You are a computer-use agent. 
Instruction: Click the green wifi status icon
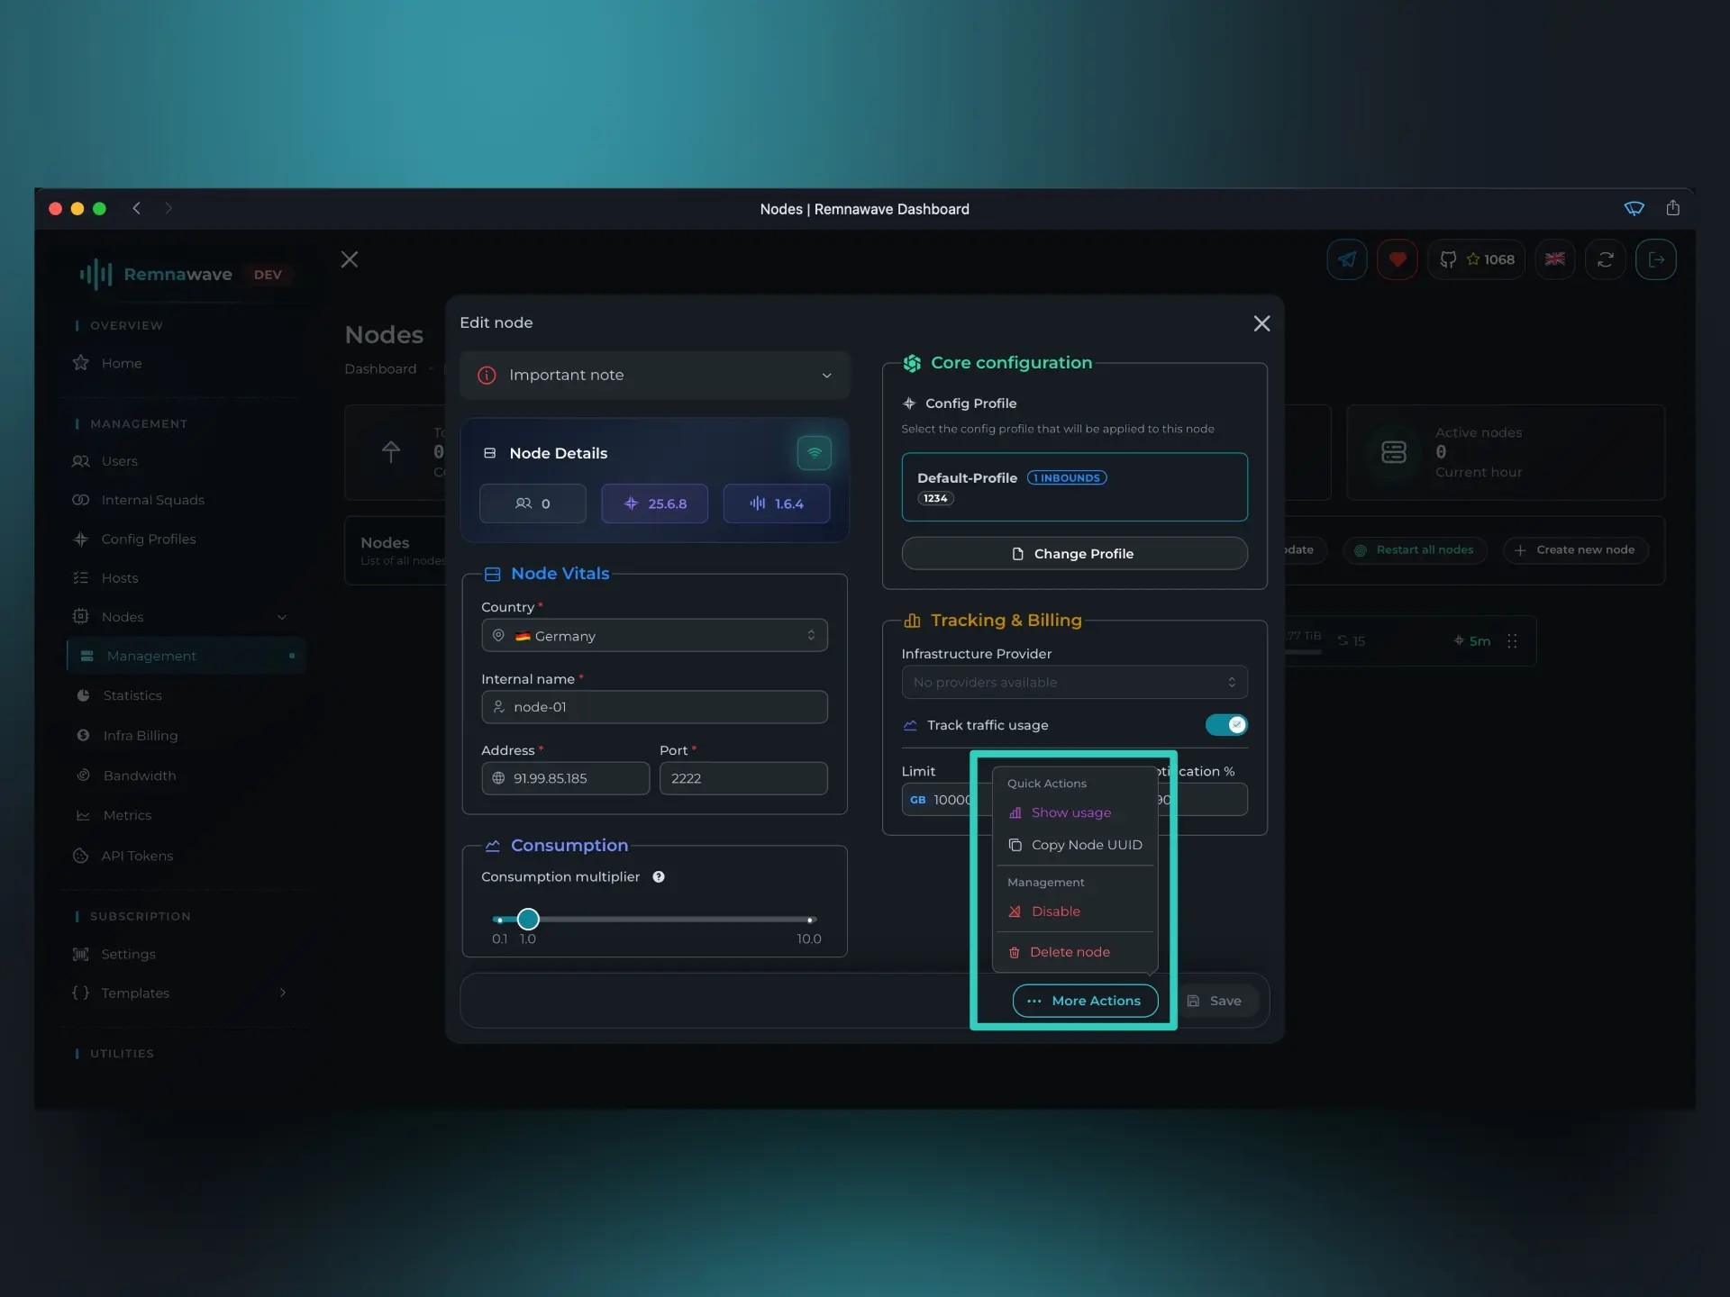coord(814,453)
